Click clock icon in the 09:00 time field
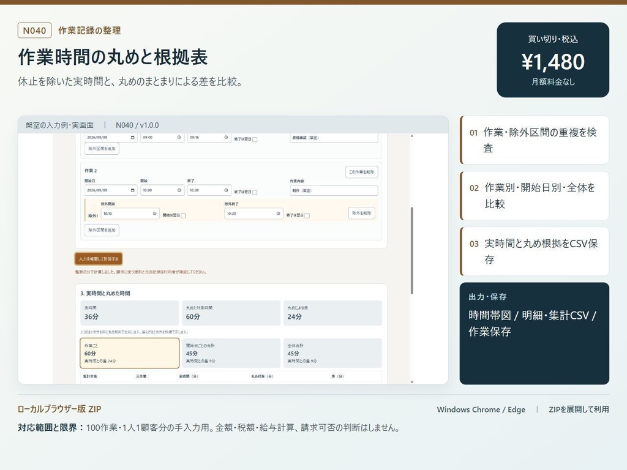 (x=179, y=137)
